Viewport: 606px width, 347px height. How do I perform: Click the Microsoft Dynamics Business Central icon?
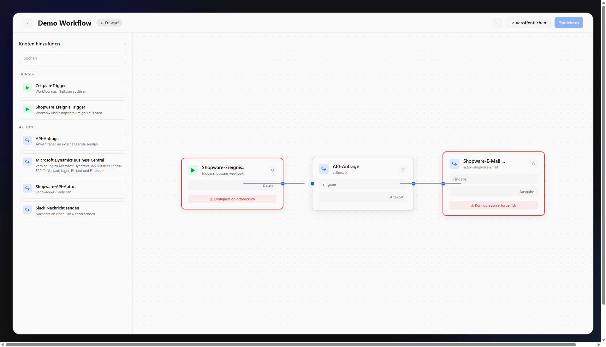click(27, 162)
